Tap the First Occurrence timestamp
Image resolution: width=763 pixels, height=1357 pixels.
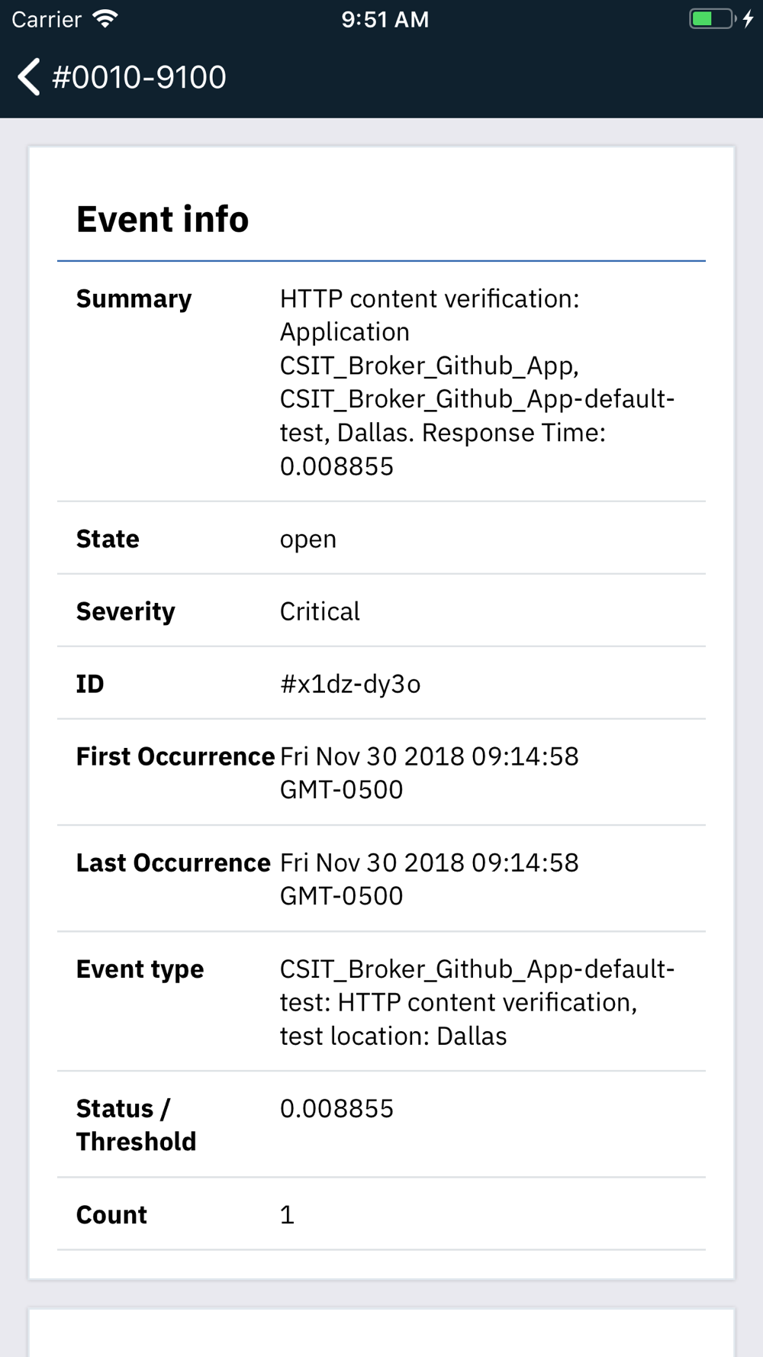(x=429, y=772)
